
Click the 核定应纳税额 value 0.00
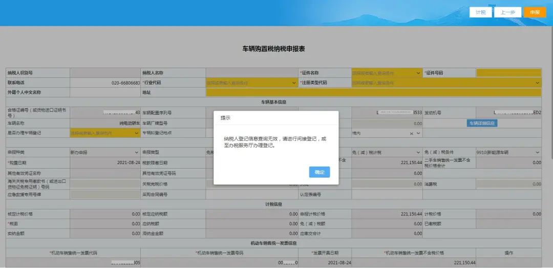(x=252, y=214)
